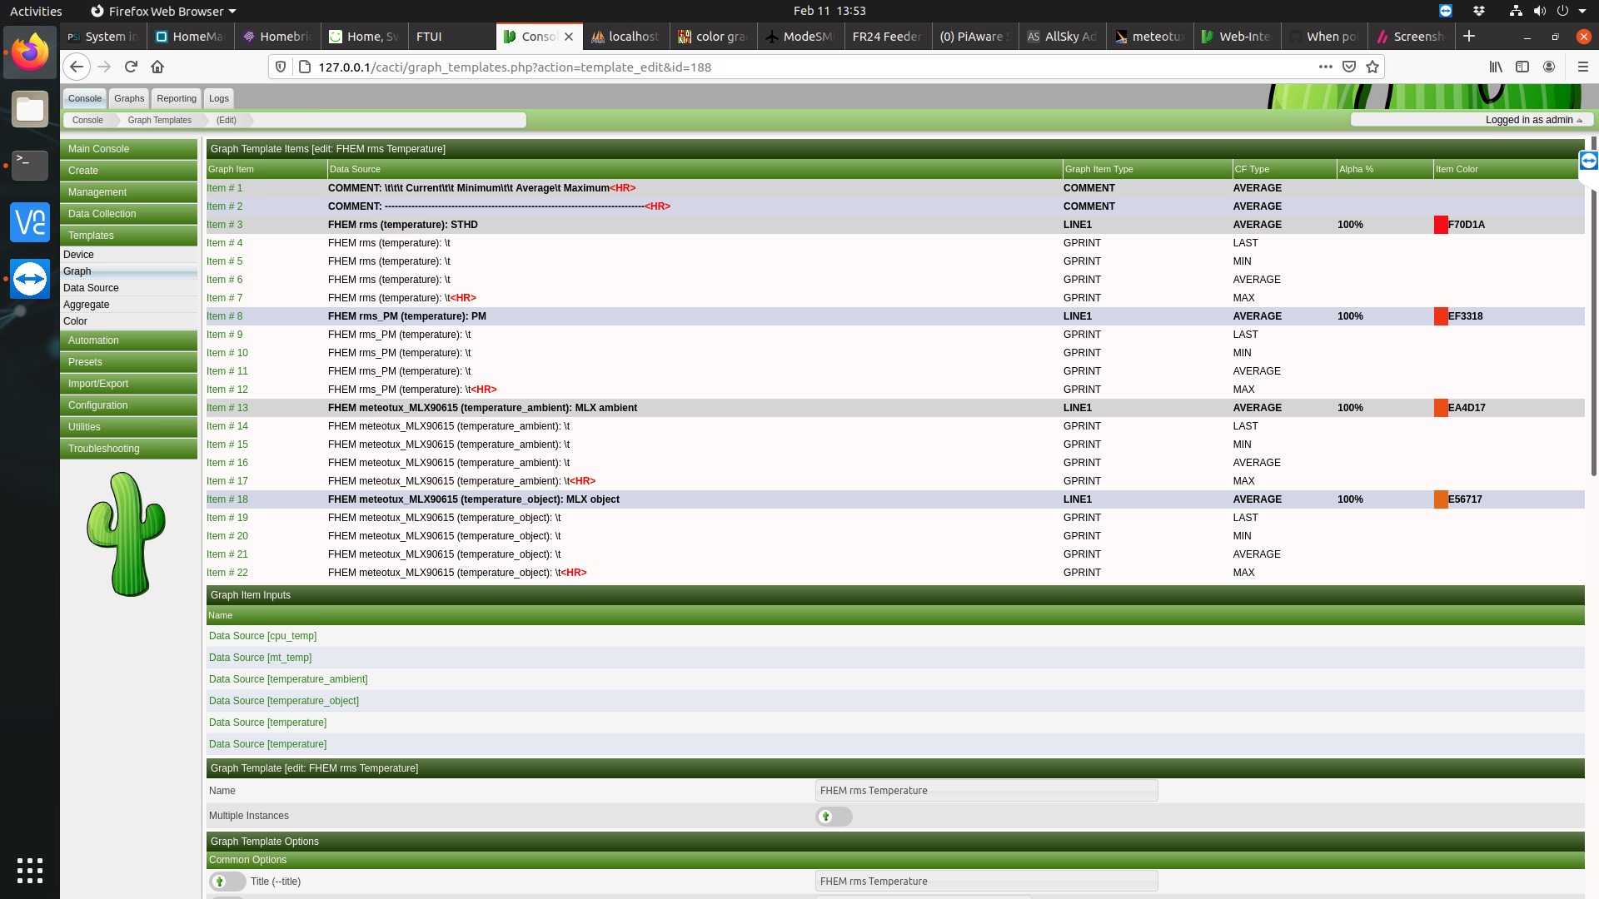The width and height of the screenshot is (1599, 899).
Task: Show the sidebars icon
Action: tap(1522, 67)
